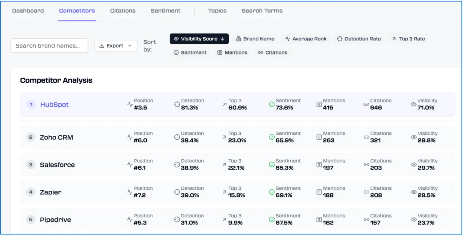The height and width of the screenshot is (236, 463).
Task: Click the Competitor Analysis heading
Action: 56,80
